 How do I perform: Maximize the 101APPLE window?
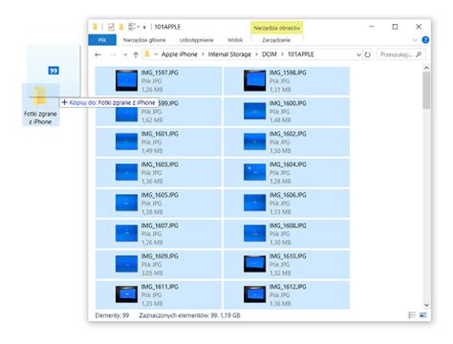click(x=395, y=27)
